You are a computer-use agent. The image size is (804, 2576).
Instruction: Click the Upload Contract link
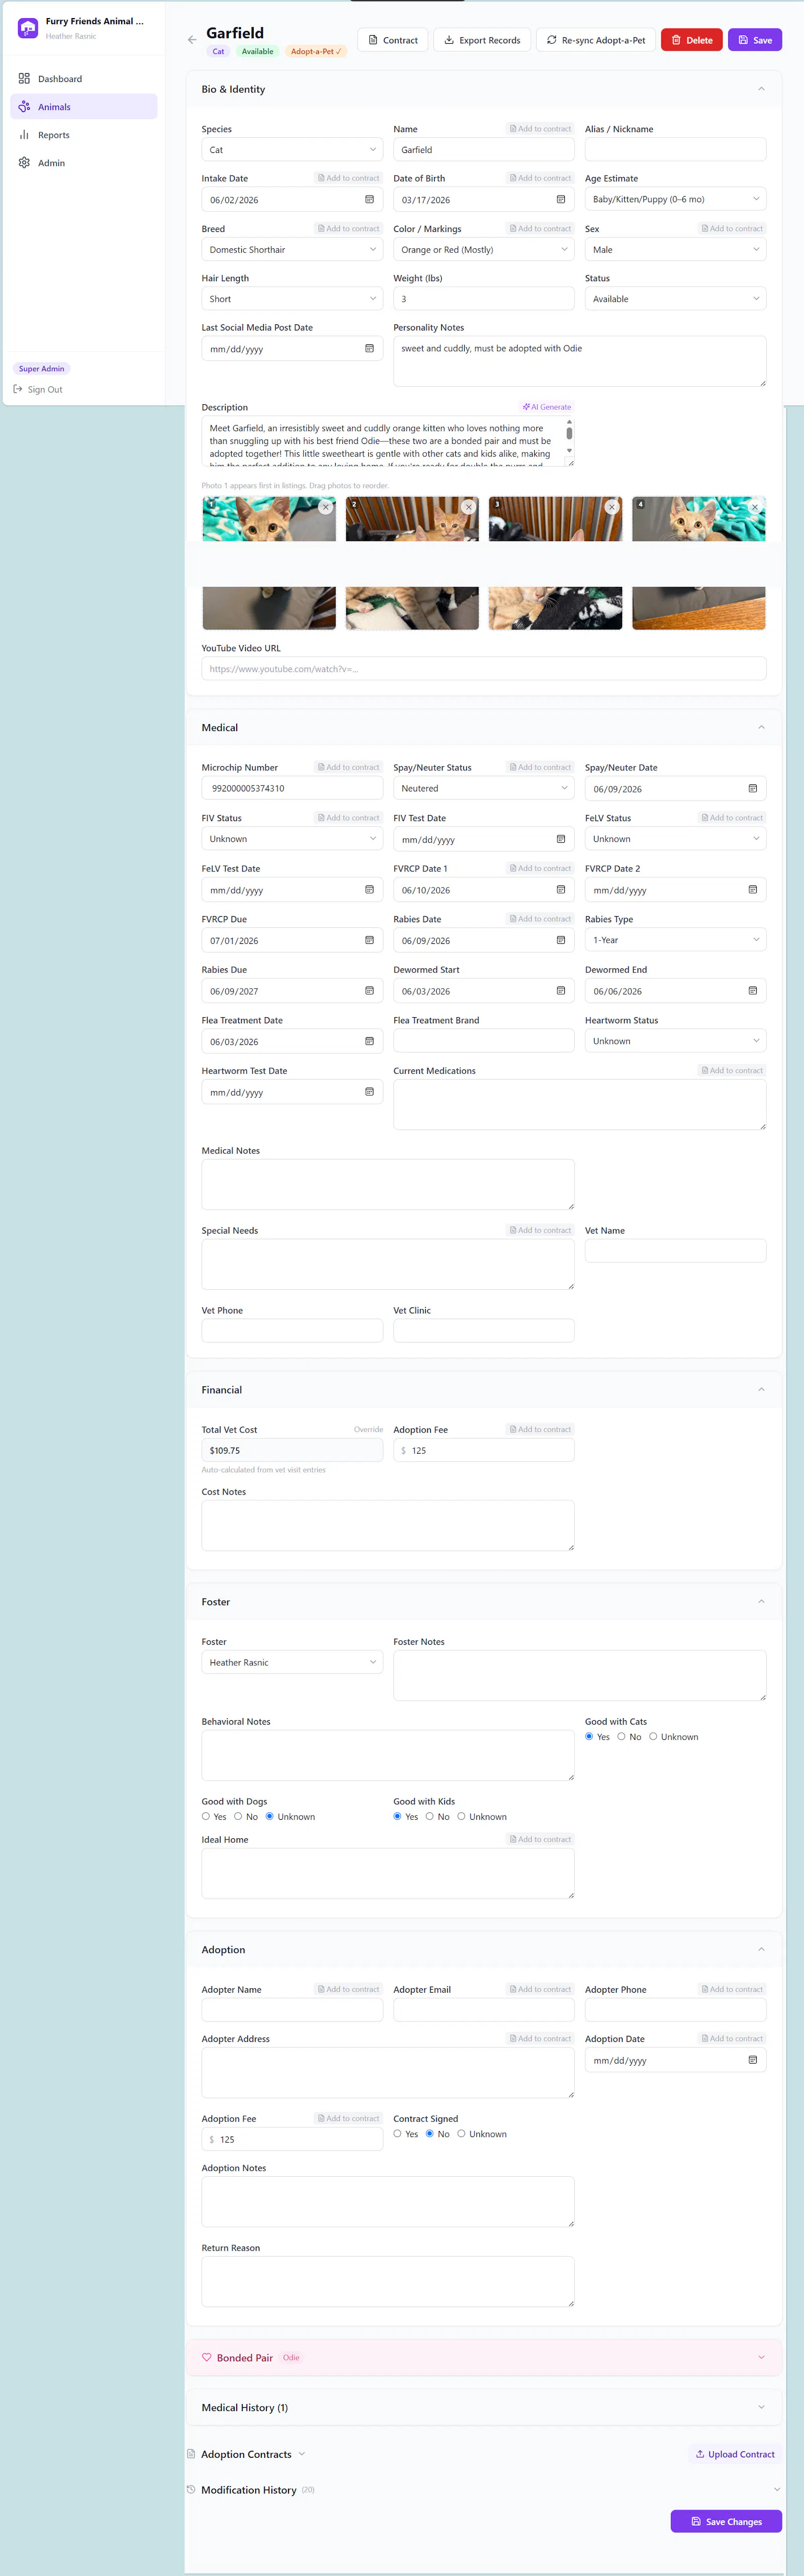735,2454
